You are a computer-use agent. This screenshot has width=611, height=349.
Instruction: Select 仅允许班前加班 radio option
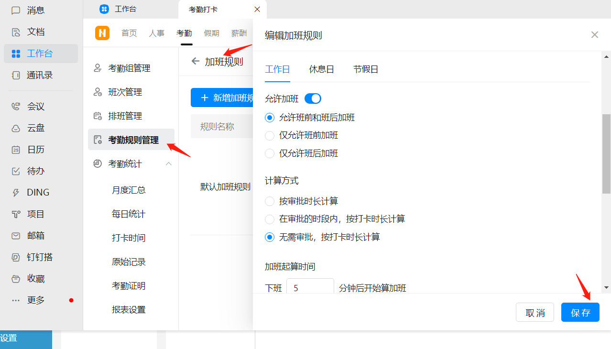pos(270,135)
